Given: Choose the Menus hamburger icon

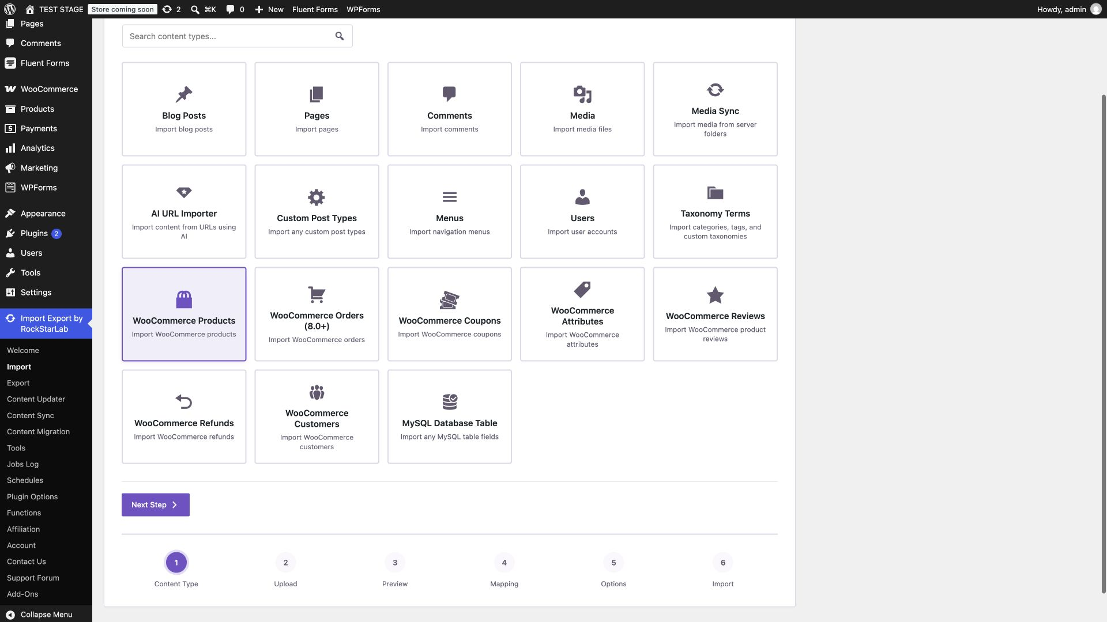Looking at the screenshot, I should tap(449, 197).
